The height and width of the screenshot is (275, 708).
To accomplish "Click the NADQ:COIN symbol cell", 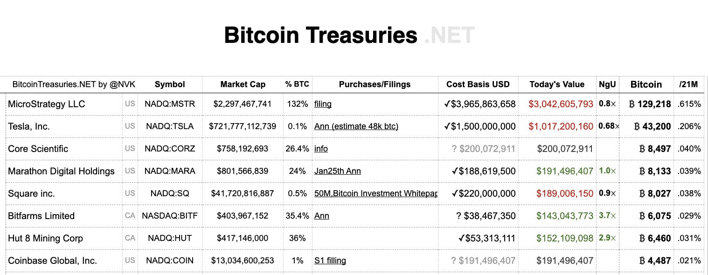I will click(x=170, y=261).
